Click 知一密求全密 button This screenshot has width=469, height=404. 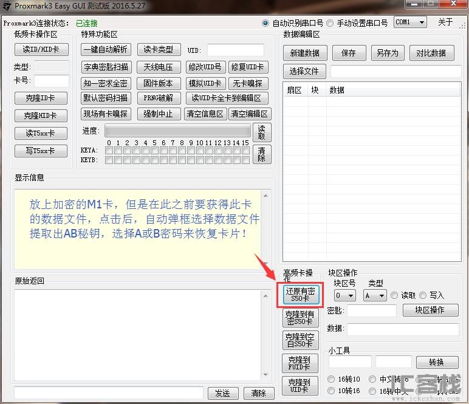tap(106, 83)
